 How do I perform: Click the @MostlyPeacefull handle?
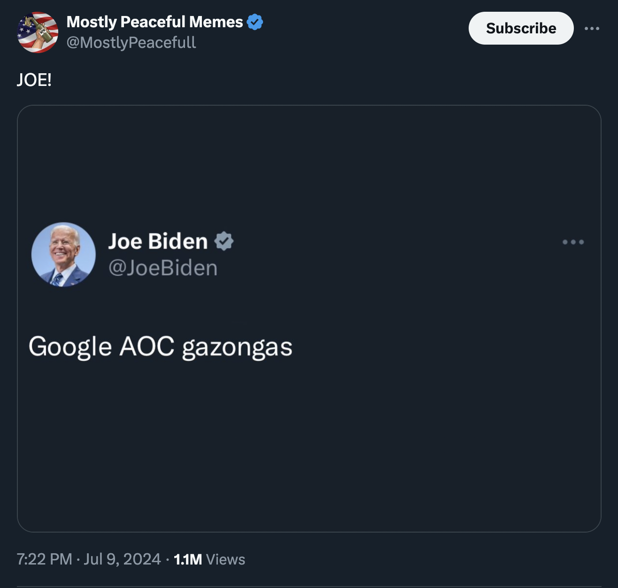pyautogui.click(x=131, y=43)
